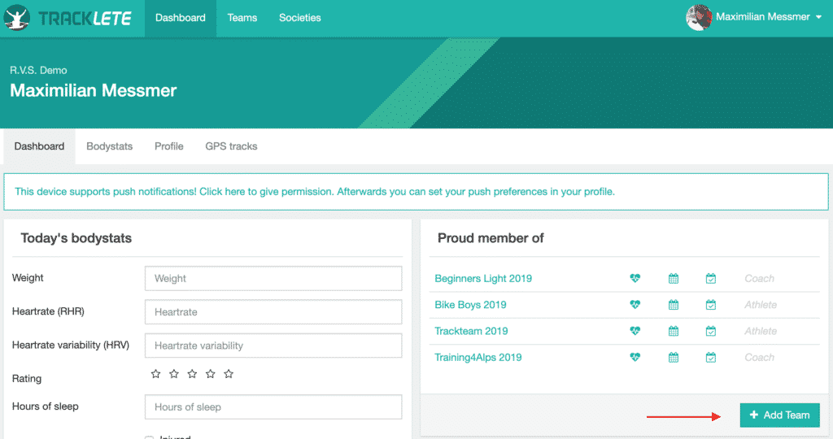Set rating to one star
Viewport: 833px width, 439px height.
pos(155,374)
